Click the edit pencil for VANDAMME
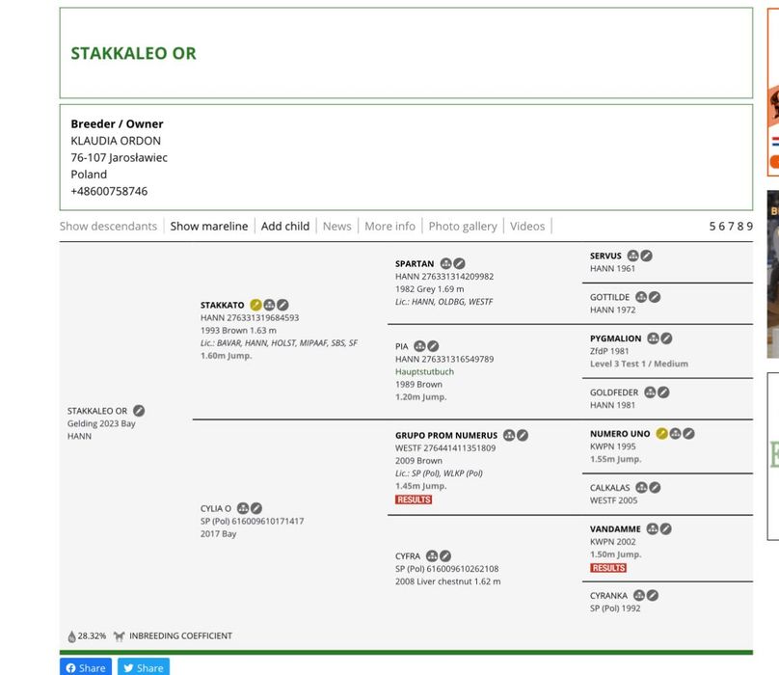Image resolution: width=779 pixels, height=675 pixels. pyautogui.click(x=666, y=528)
